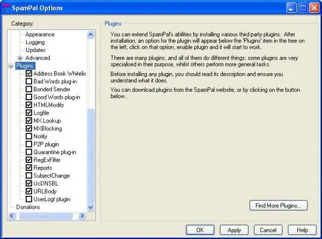Uncheck the UcDNSBL checkbox
The width and height of the screenshot is (322, 239).
coord(29,183)
